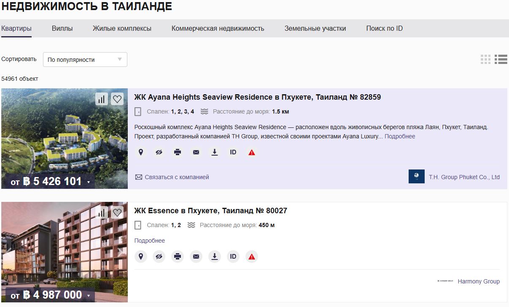Expand currency dropdown on ฿ 5 426 101 price
This screenshot has height=307, width=509.
tap(89, 182)
